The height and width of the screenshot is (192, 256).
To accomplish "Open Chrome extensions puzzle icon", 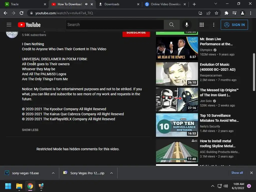I will coord(226,13).
